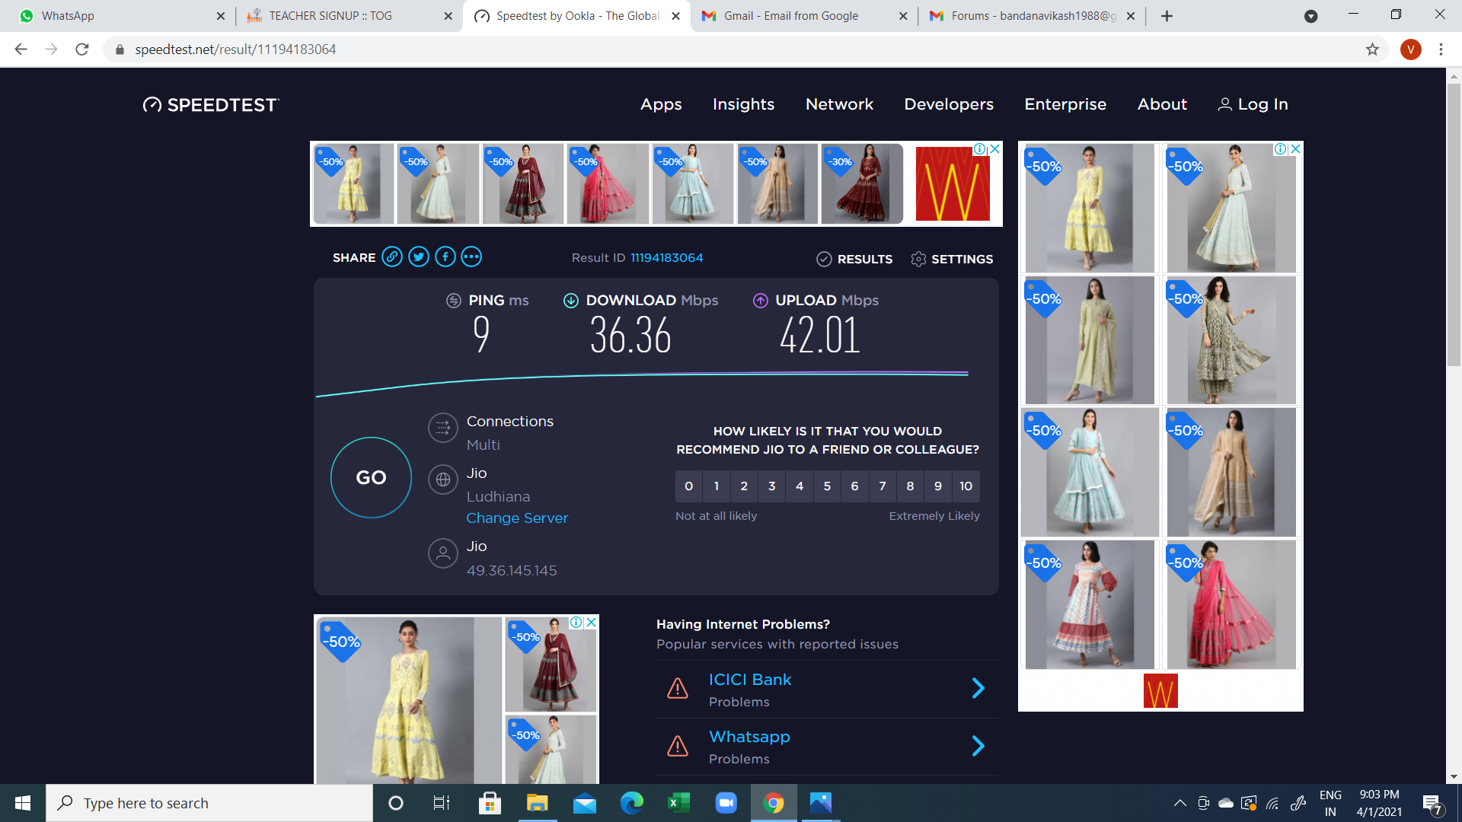1462x822 pixels.
Task: Bookmark page with star icon
Action: [1372, 49]
